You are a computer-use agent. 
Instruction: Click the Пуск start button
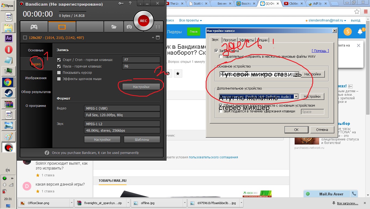7,5
